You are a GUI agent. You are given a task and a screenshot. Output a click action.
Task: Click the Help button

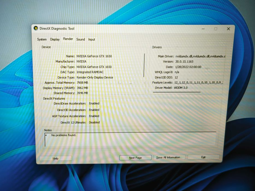55,158
